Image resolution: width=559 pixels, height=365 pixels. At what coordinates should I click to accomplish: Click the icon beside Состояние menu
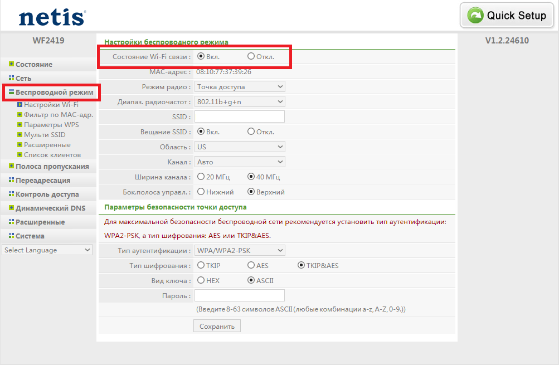pyautogui.click(x=11, y=64)
